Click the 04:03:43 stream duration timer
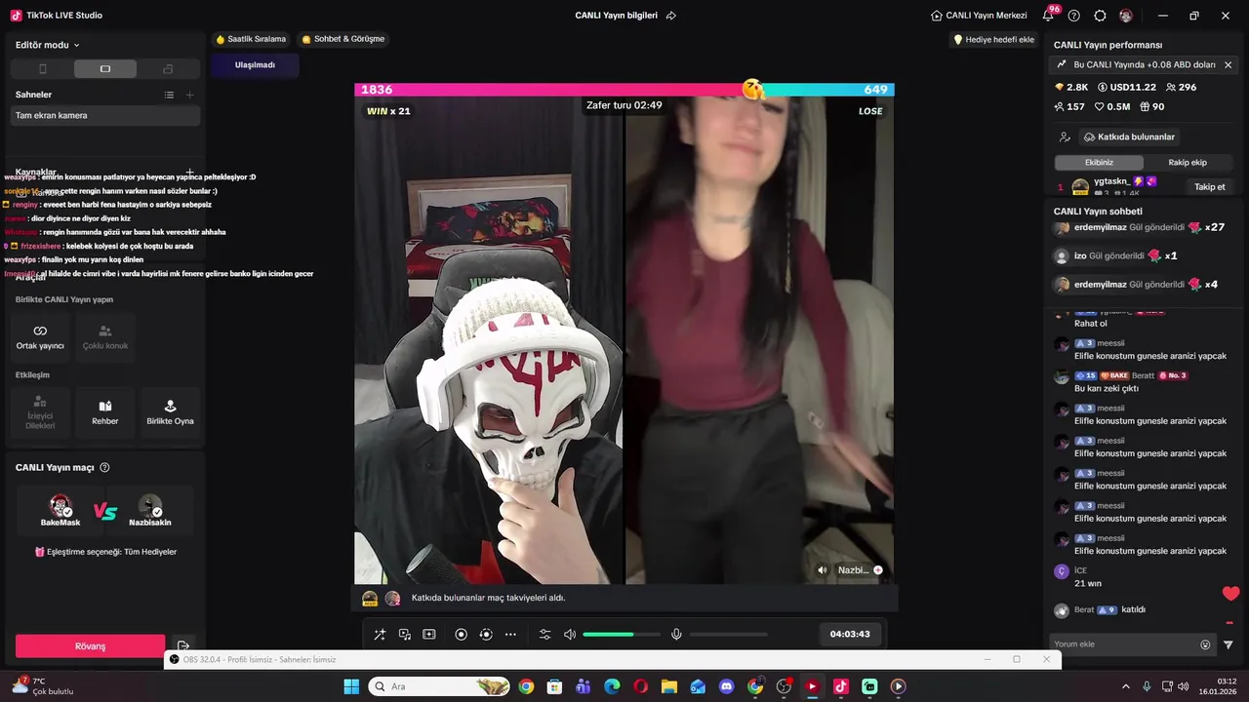 850,634
